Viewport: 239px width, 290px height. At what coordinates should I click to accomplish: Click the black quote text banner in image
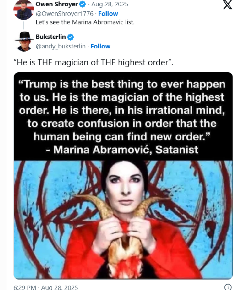point(123,117)
